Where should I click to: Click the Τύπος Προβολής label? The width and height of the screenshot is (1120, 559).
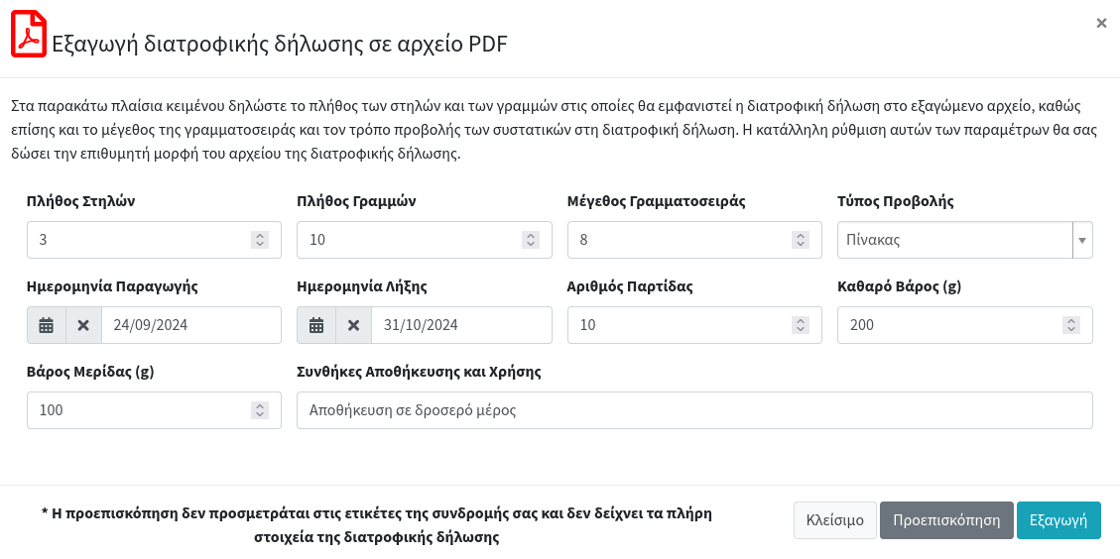896,201
